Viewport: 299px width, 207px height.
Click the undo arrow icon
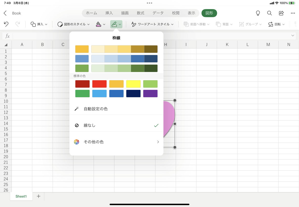(6, 24)
